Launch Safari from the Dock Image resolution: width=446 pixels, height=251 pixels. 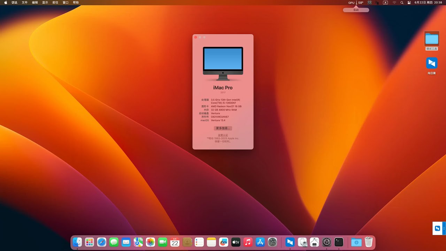pos(102,242)
